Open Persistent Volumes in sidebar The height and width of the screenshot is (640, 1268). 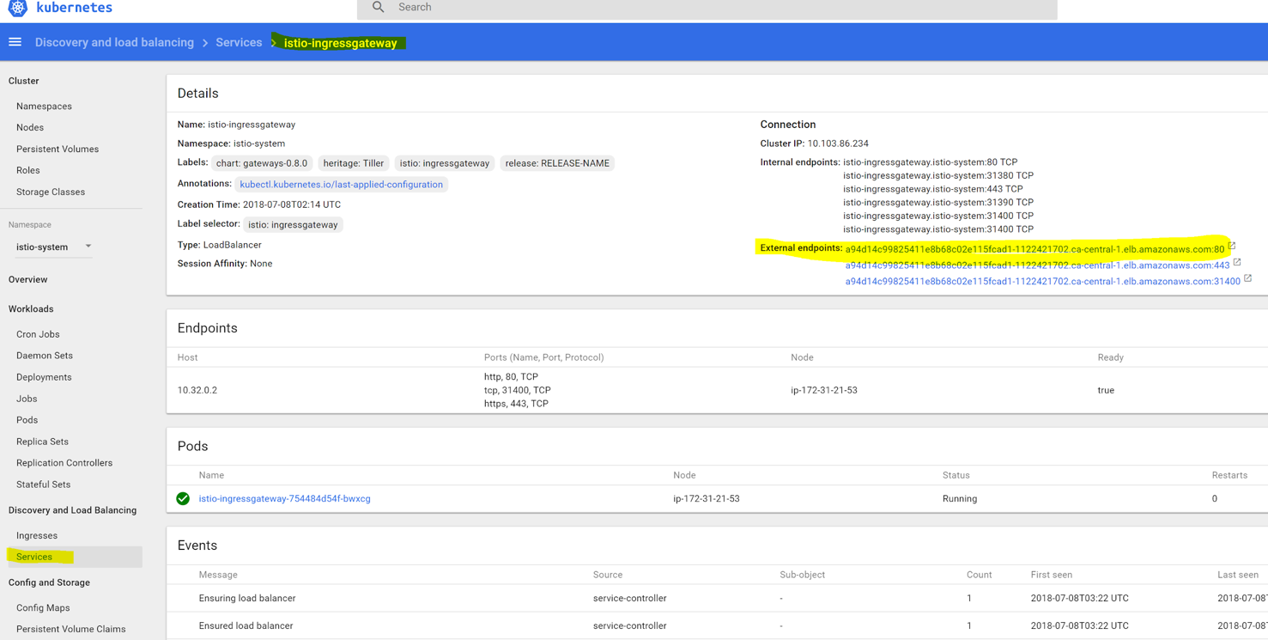pyautogui.click(x=58, y=149)
